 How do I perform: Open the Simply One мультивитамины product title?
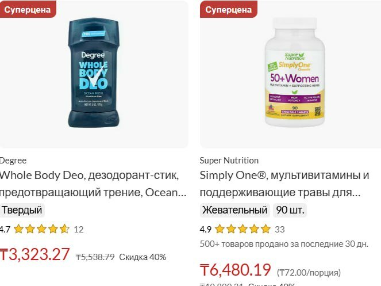click(x=284, y=184)
